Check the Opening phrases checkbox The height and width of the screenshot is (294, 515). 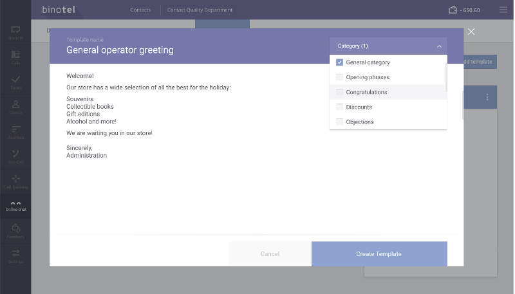click(x=339, y=77)
